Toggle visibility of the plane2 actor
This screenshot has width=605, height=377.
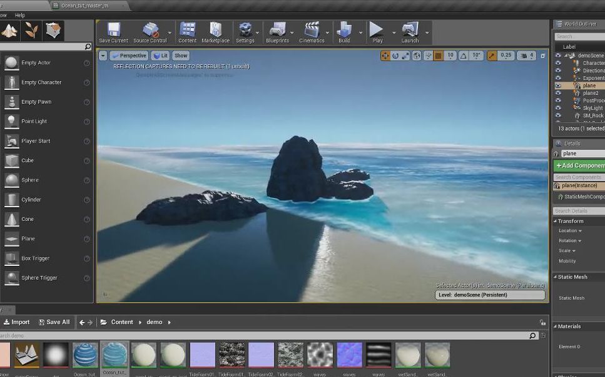coord(559,93)
